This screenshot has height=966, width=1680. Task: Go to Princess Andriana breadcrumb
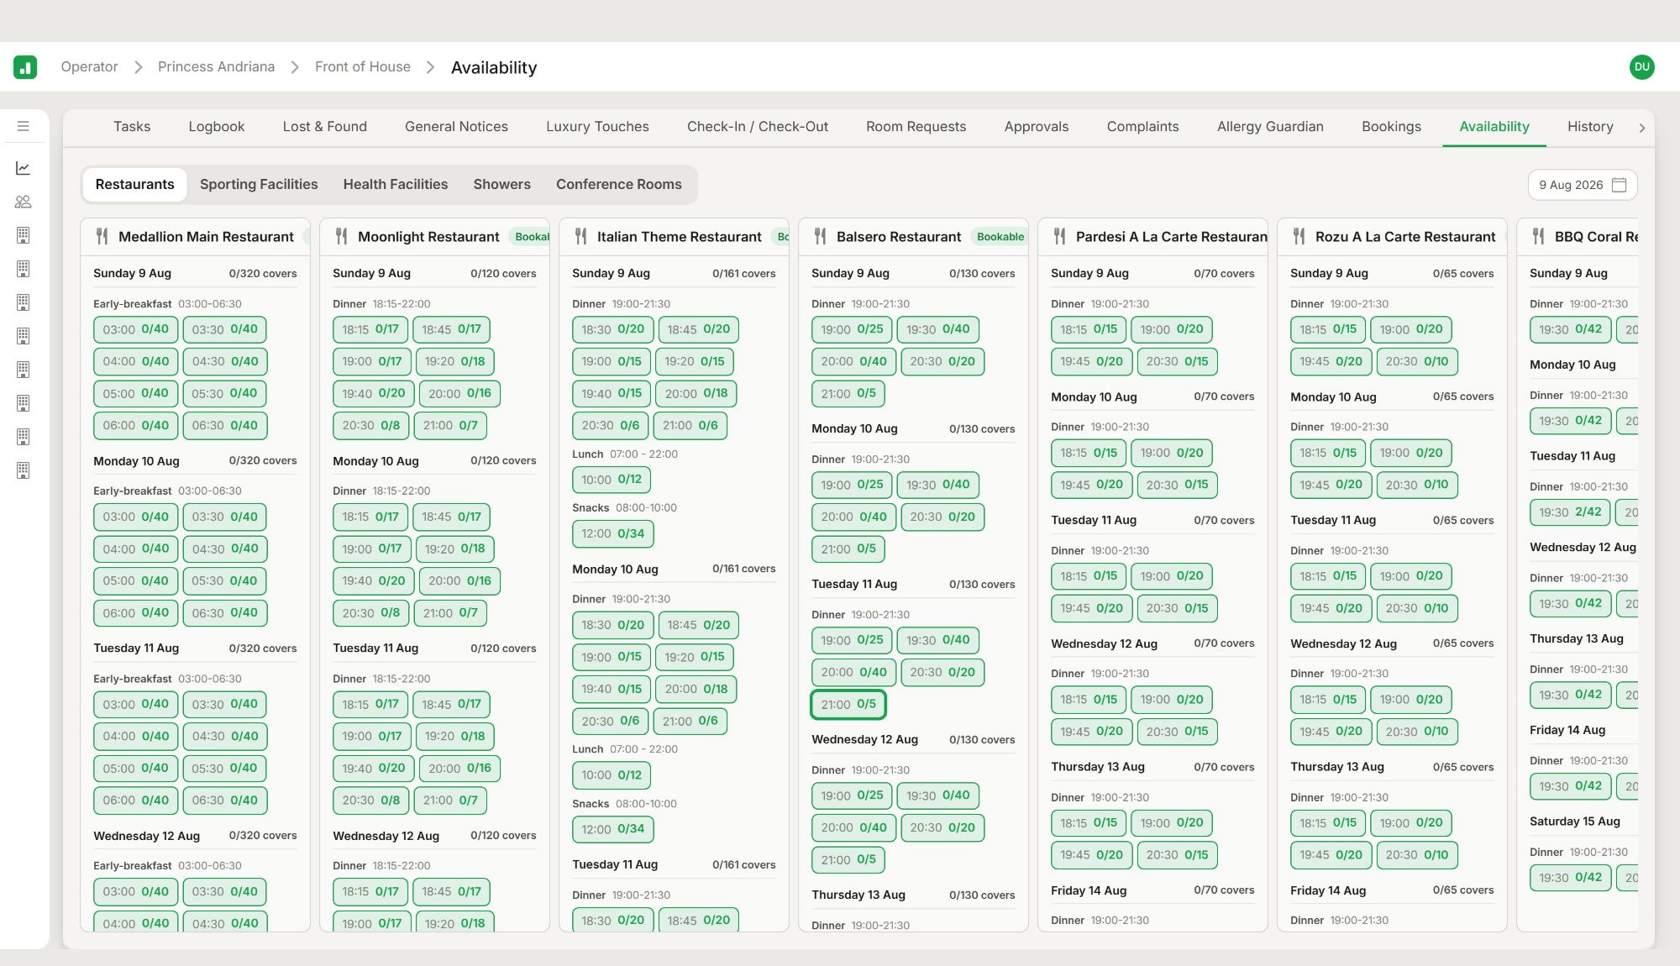pyautogui.click(x=216, y=67)
